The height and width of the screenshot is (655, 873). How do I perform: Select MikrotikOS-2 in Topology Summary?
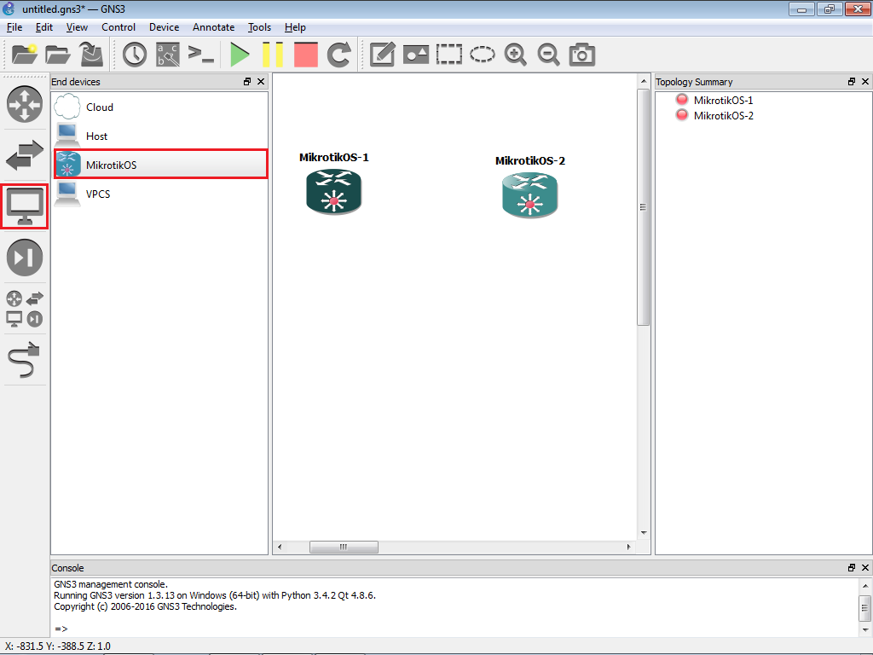coord(723,116)
